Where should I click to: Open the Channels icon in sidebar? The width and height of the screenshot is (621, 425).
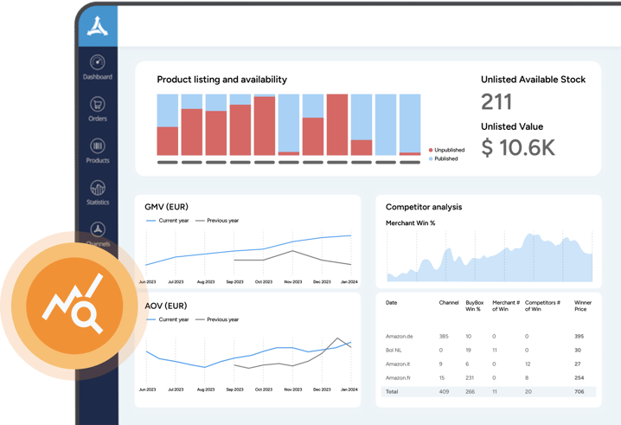pyautogui.click(x=98, y=229)
